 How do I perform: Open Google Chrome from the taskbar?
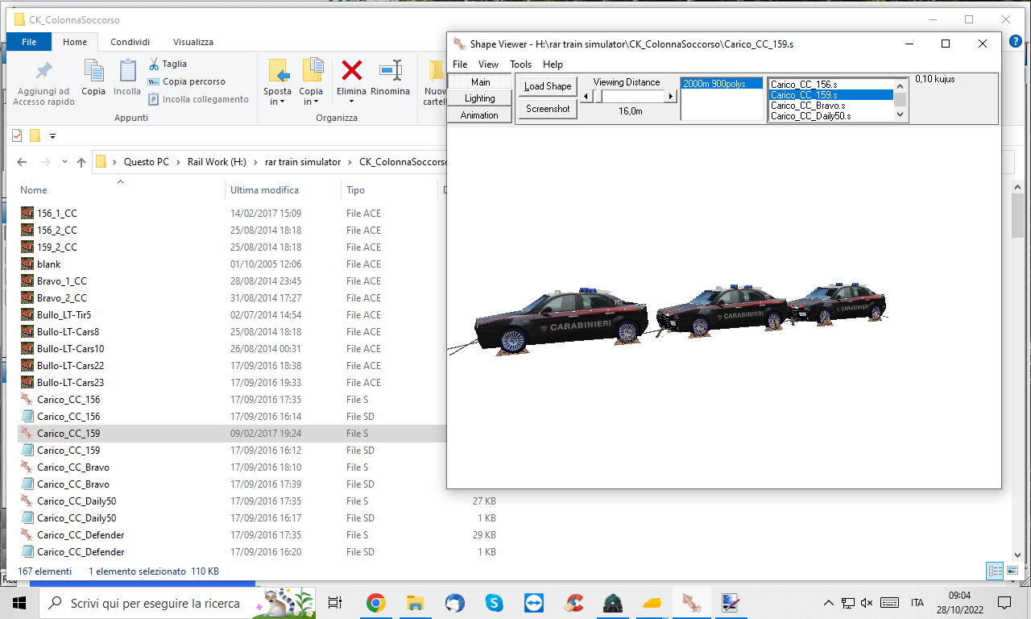click(375, 603)
